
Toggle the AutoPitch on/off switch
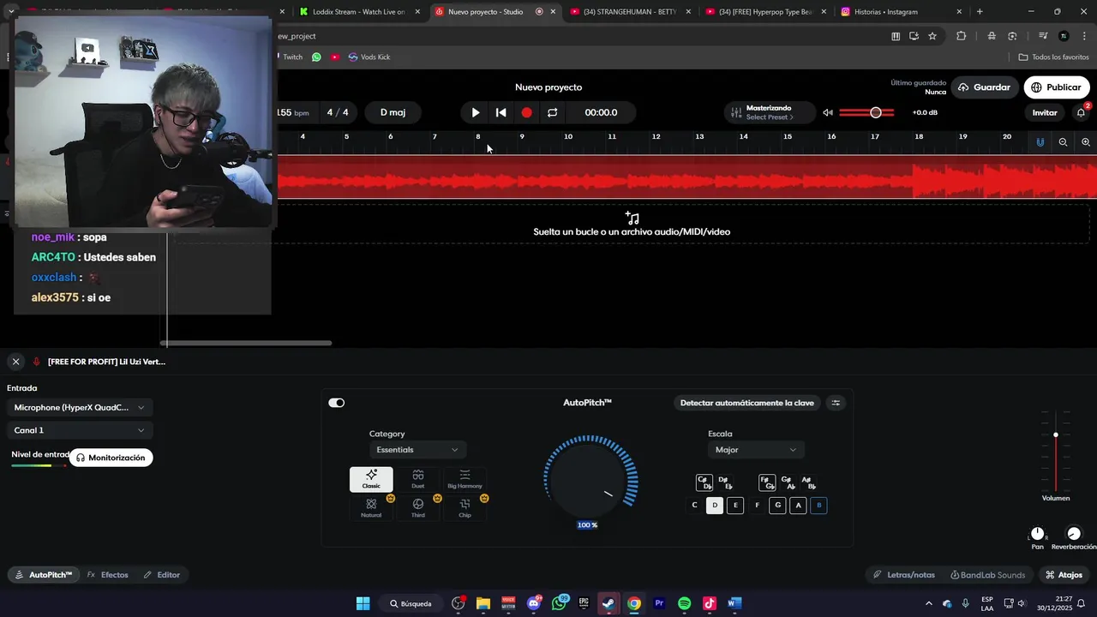click(x=336, y=403)
